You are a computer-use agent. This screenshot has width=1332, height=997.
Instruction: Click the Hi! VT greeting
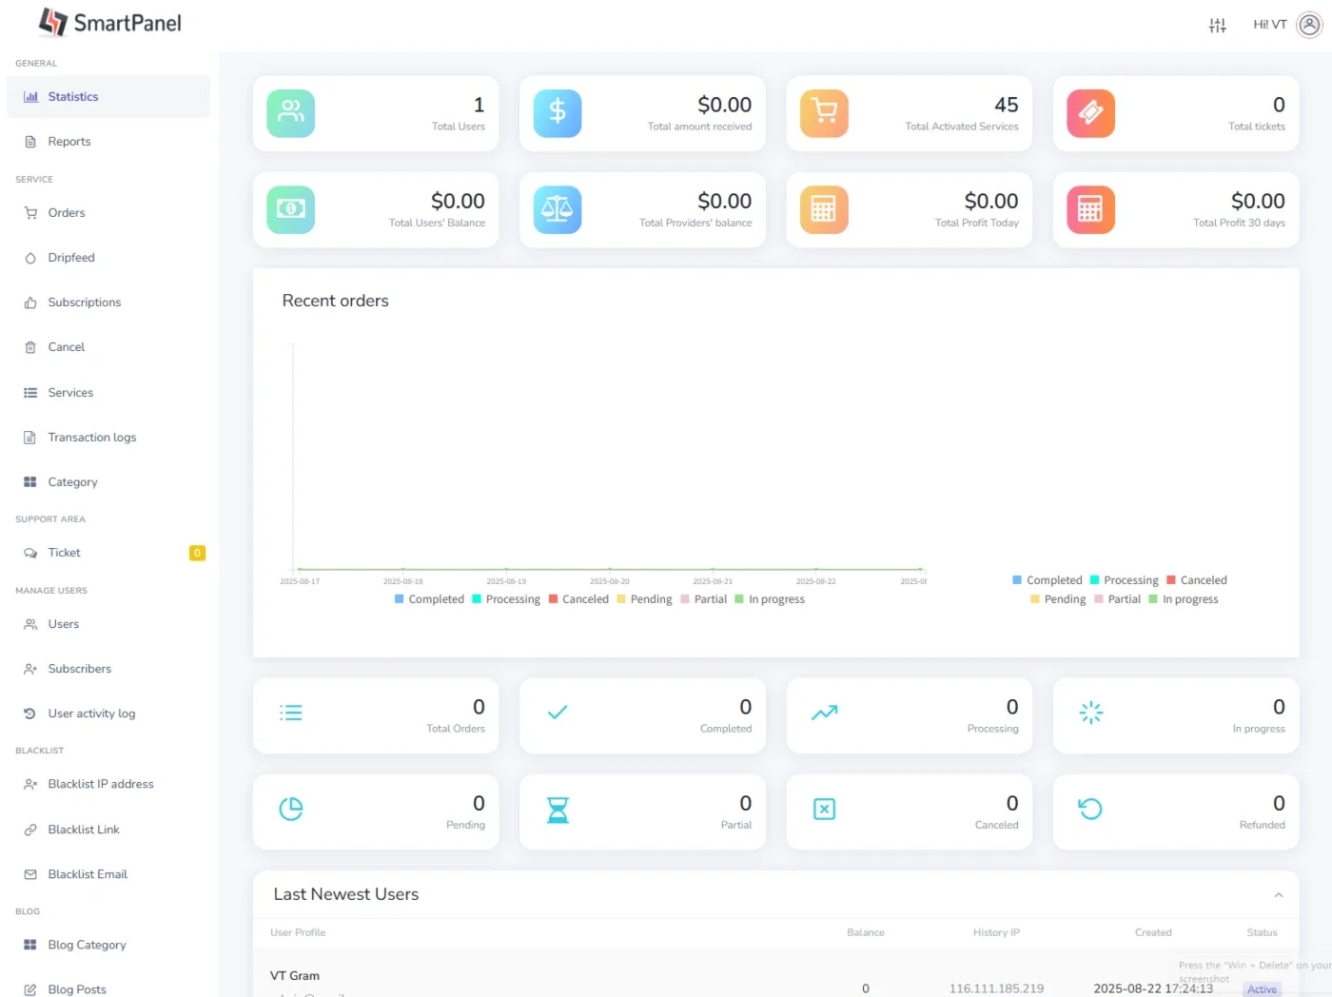click(x=1269, y=25)
